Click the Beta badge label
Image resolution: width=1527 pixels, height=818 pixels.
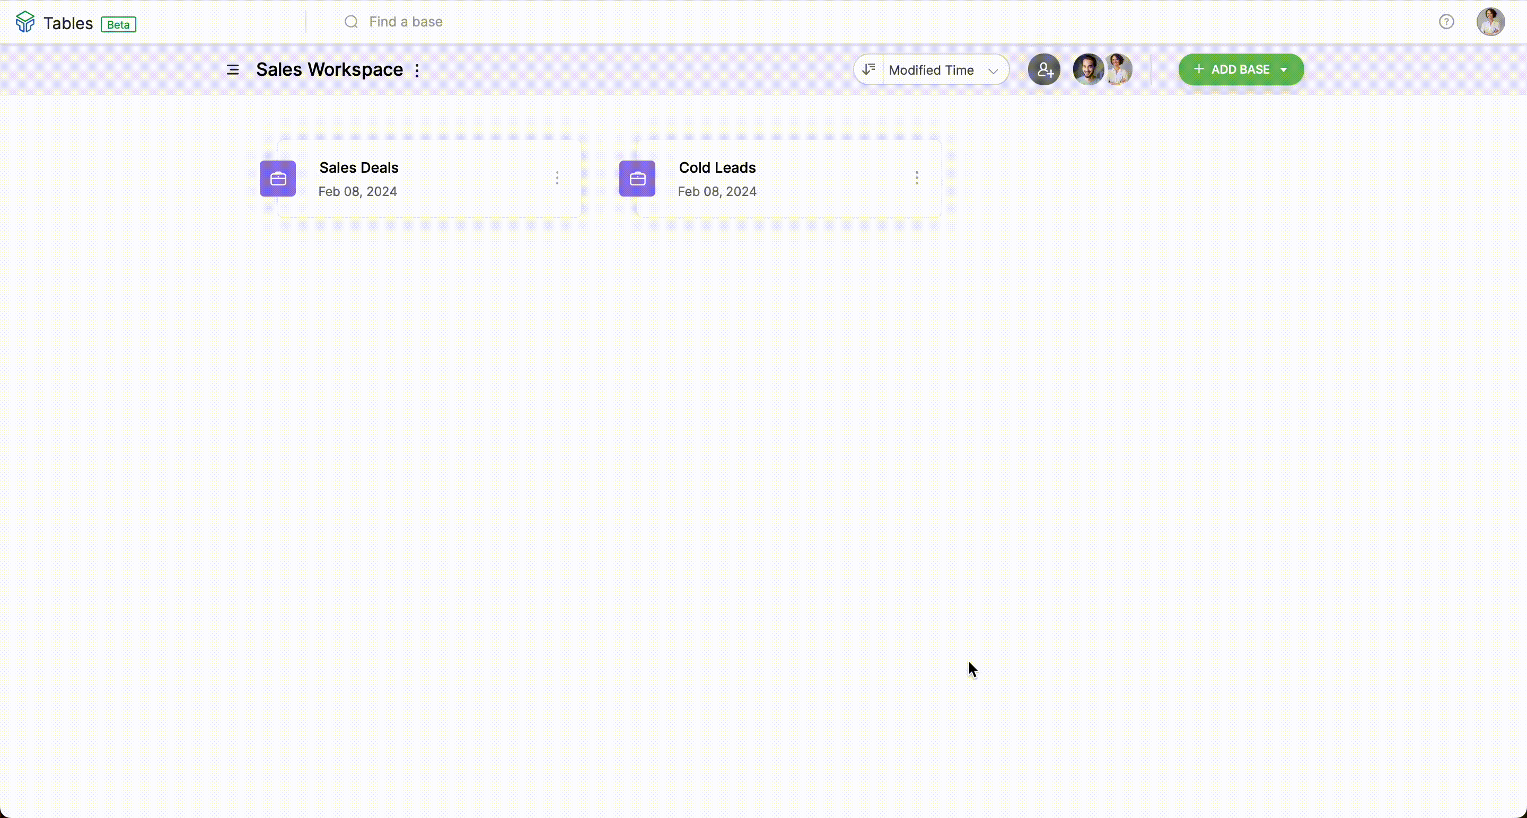(118, 24)
